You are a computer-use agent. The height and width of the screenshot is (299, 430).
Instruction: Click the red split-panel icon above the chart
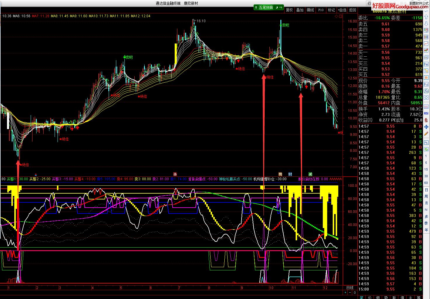pyautogui.click(x=341, y=16)
